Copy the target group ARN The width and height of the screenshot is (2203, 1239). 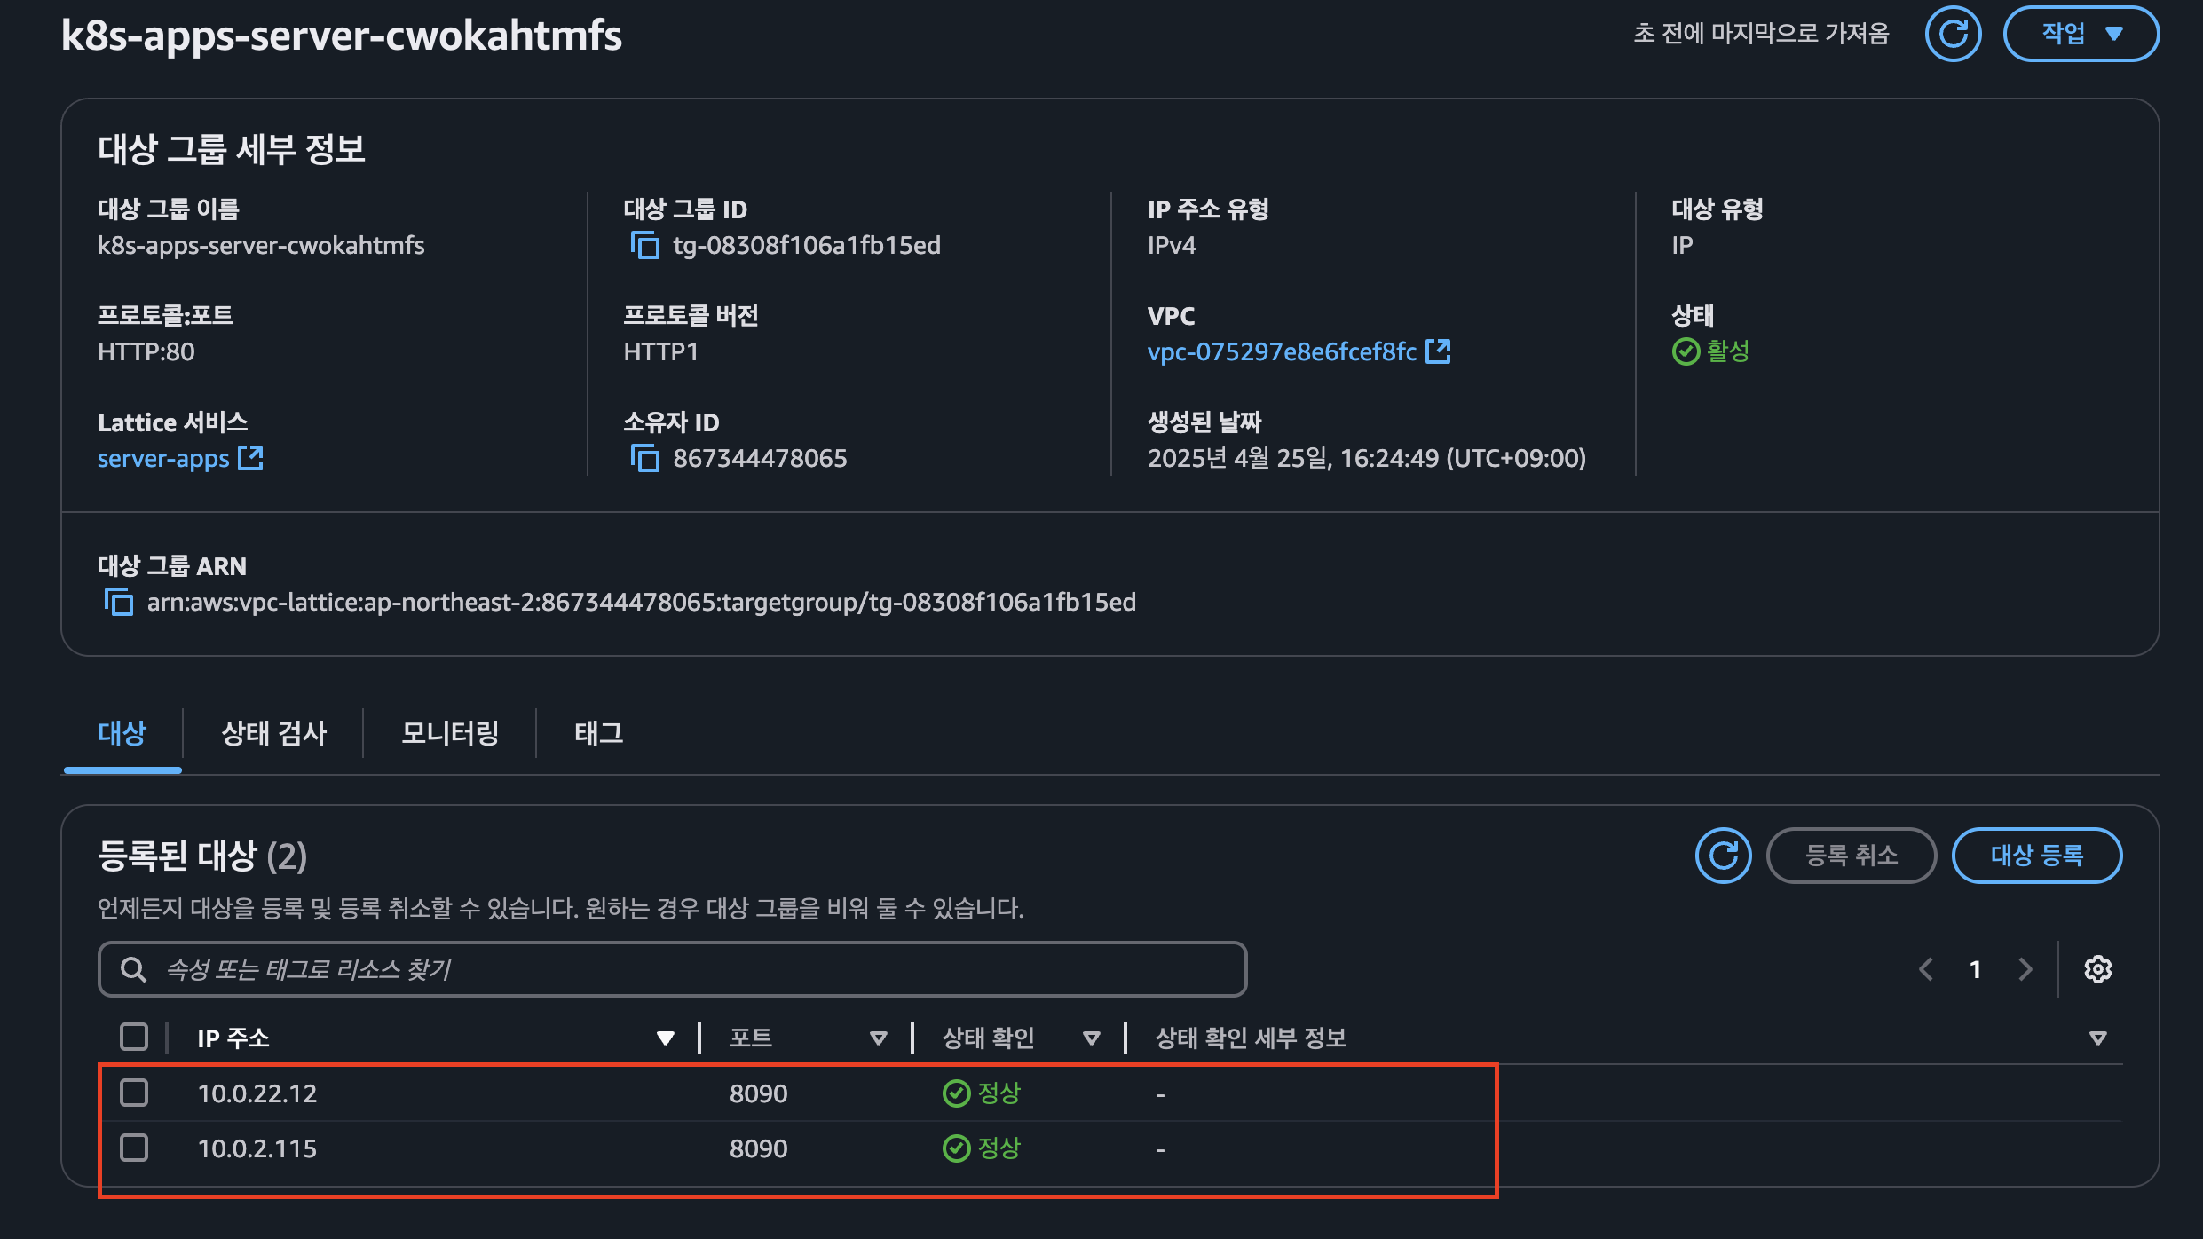pos(119,602)
